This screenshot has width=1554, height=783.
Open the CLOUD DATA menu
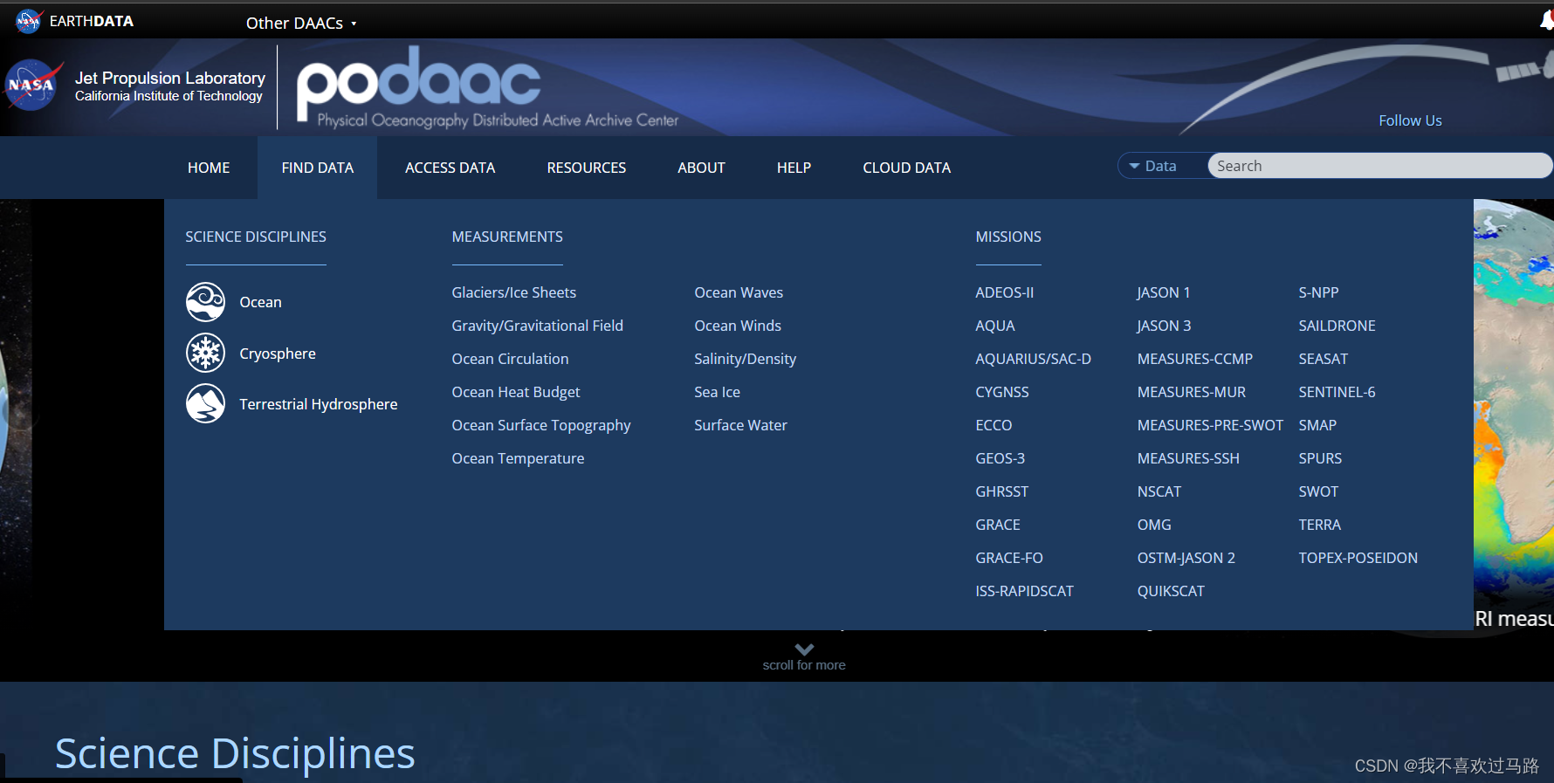[x=906, y=168]
